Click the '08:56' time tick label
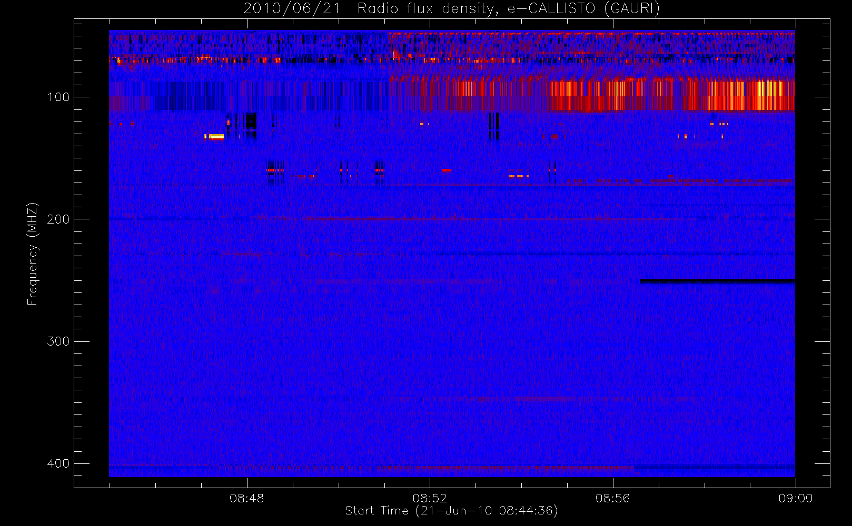Screen dimensions: 852x526 612,498
